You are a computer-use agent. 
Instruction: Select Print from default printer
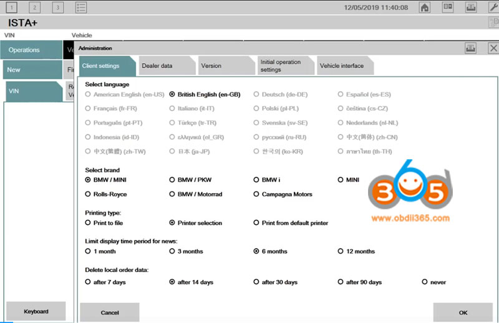point(291,223)
